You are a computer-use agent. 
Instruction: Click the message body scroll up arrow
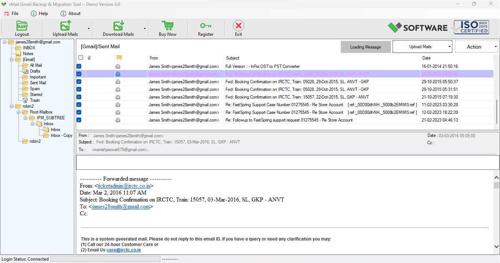click(x=496, y=177)
